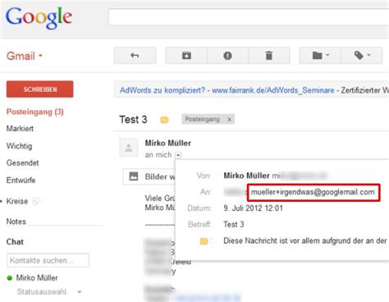Open the Markiert folder
The image size is (389, 302).
[x=20, y=129]
